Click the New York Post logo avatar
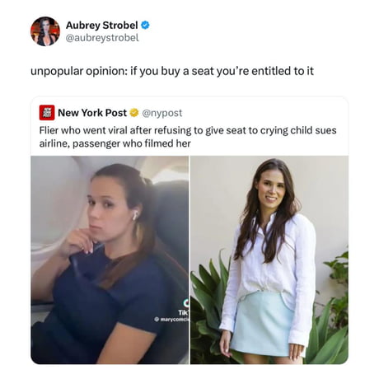The image size is (379, 379). point(47,113)
